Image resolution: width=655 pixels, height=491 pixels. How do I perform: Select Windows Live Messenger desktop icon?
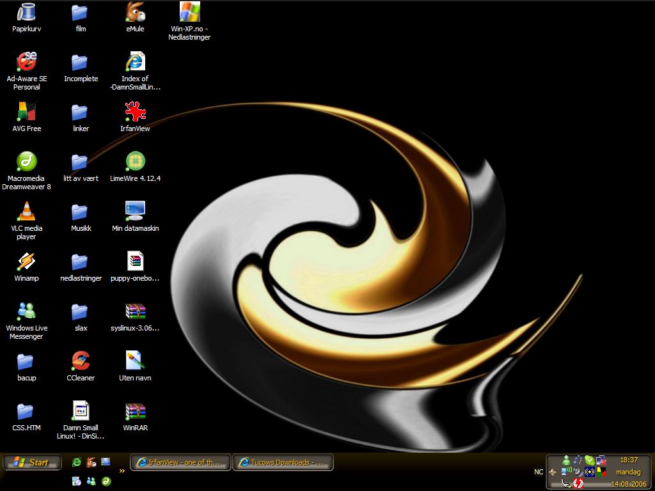26,321
